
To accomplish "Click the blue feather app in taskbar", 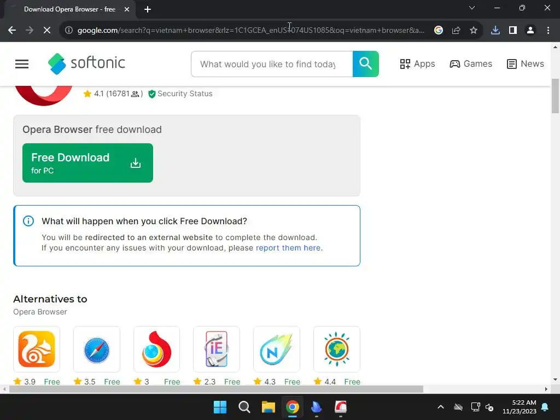I will (x=317, y=407).
